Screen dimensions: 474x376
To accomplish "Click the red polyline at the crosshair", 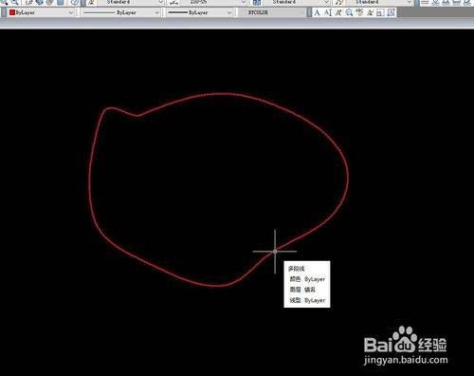I will [275, 252].
